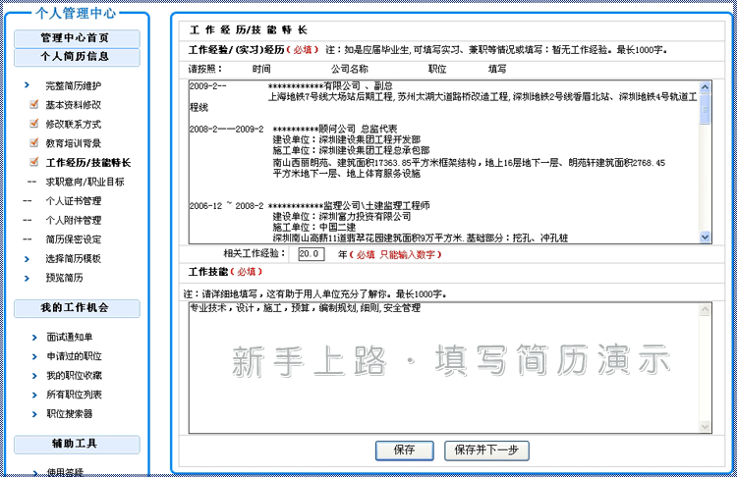Click the 保存并下一步 button

point(486,450)
